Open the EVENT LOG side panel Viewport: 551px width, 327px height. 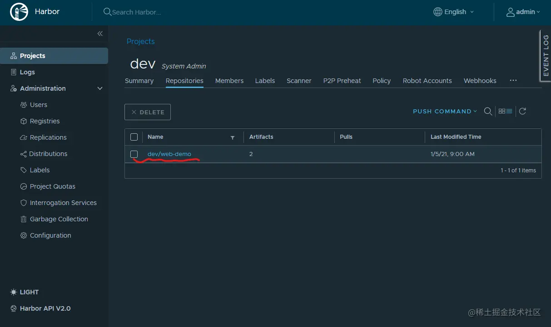(x=546, y=56)
